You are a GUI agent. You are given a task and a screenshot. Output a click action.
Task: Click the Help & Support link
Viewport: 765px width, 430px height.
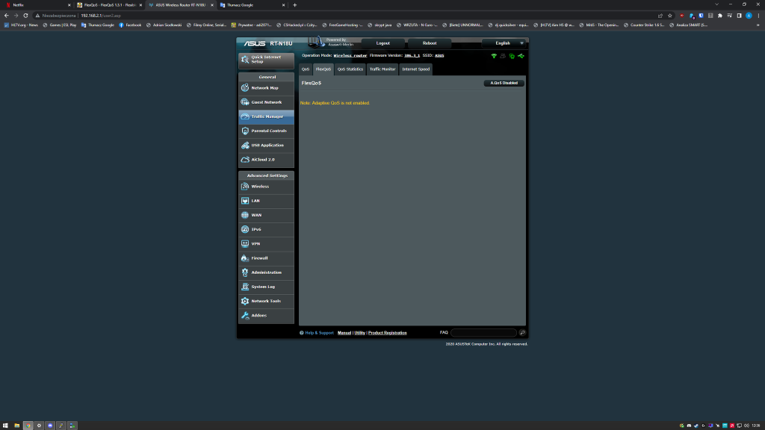(x=319, y=333)
